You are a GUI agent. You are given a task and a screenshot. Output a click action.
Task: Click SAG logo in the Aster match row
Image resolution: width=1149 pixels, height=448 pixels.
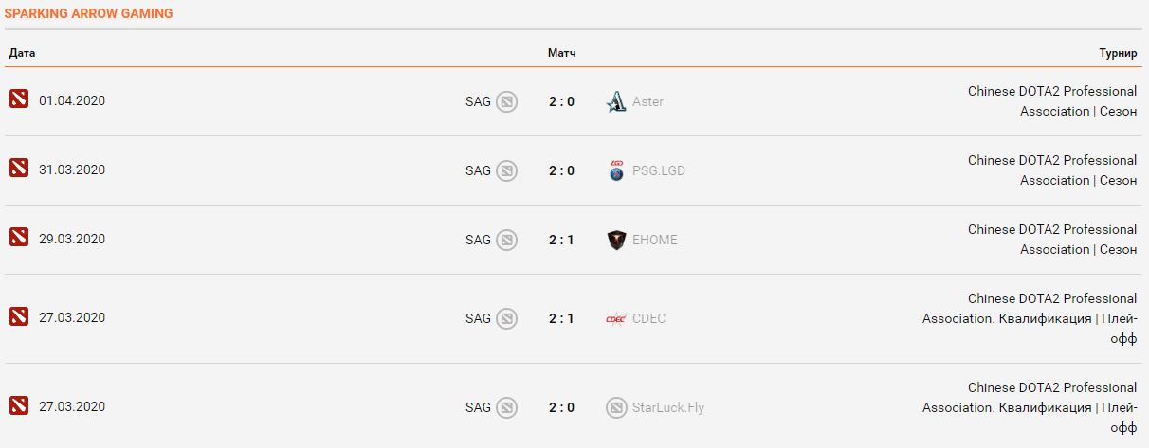507,101
